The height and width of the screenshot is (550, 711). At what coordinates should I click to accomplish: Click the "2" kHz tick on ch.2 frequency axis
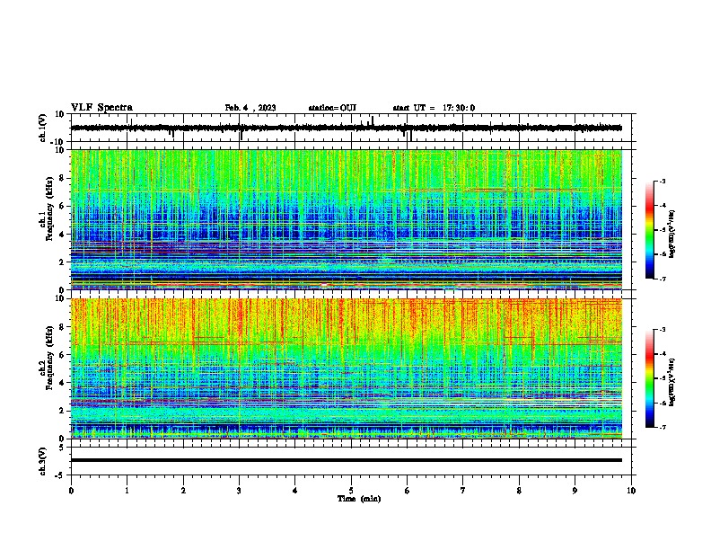click(62, 411)
